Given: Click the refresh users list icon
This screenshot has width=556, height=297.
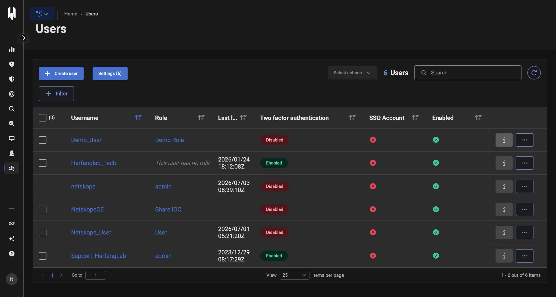Looking at the screenshot, I should [x=534, y=73].
